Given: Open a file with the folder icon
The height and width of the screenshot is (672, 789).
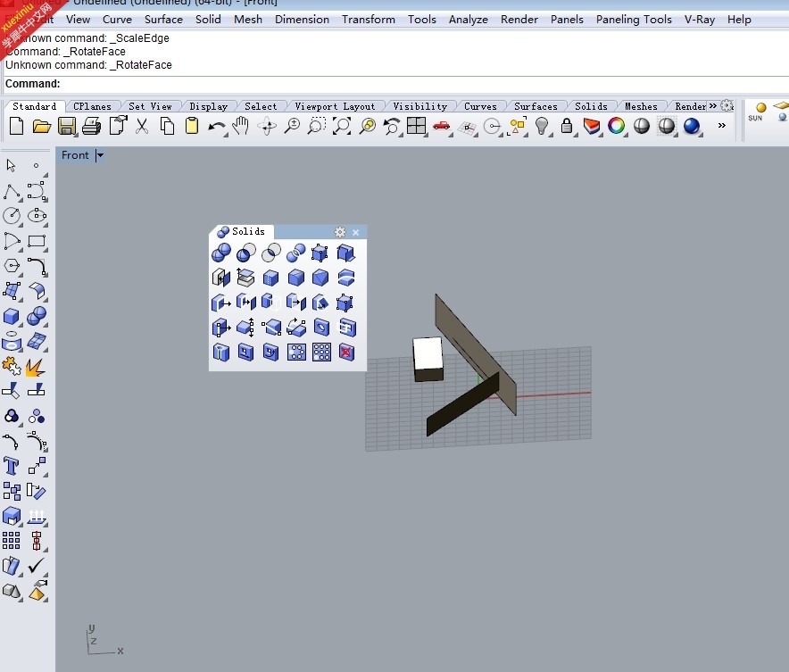Looking at the screenshot, I should [x=41, y=126].
